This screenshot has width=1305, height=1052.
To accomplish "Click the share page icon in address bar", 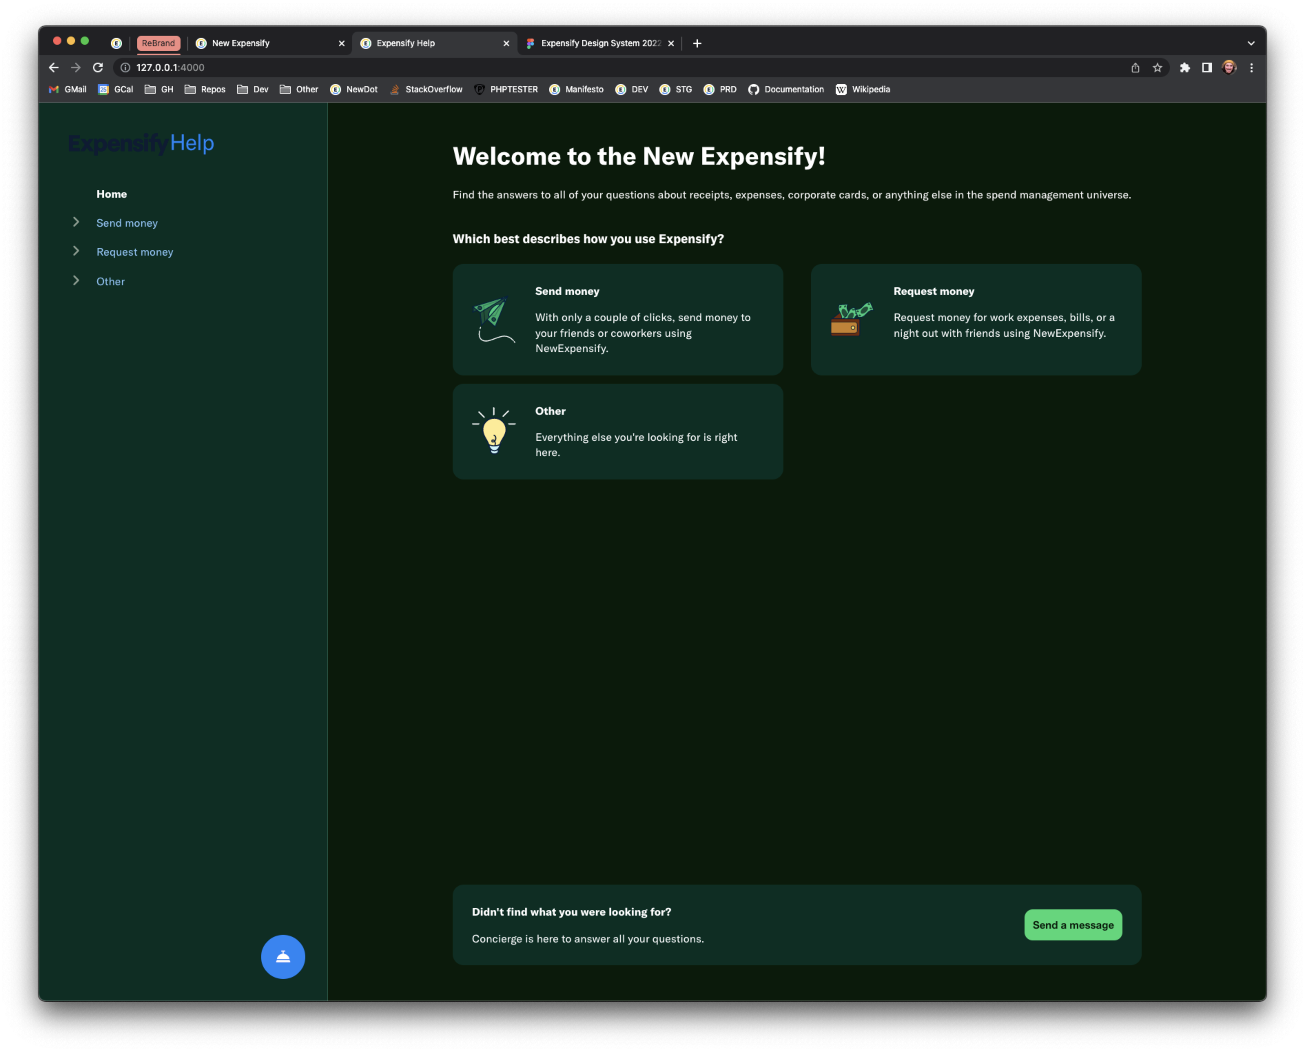I will [x=1135, y=67].
